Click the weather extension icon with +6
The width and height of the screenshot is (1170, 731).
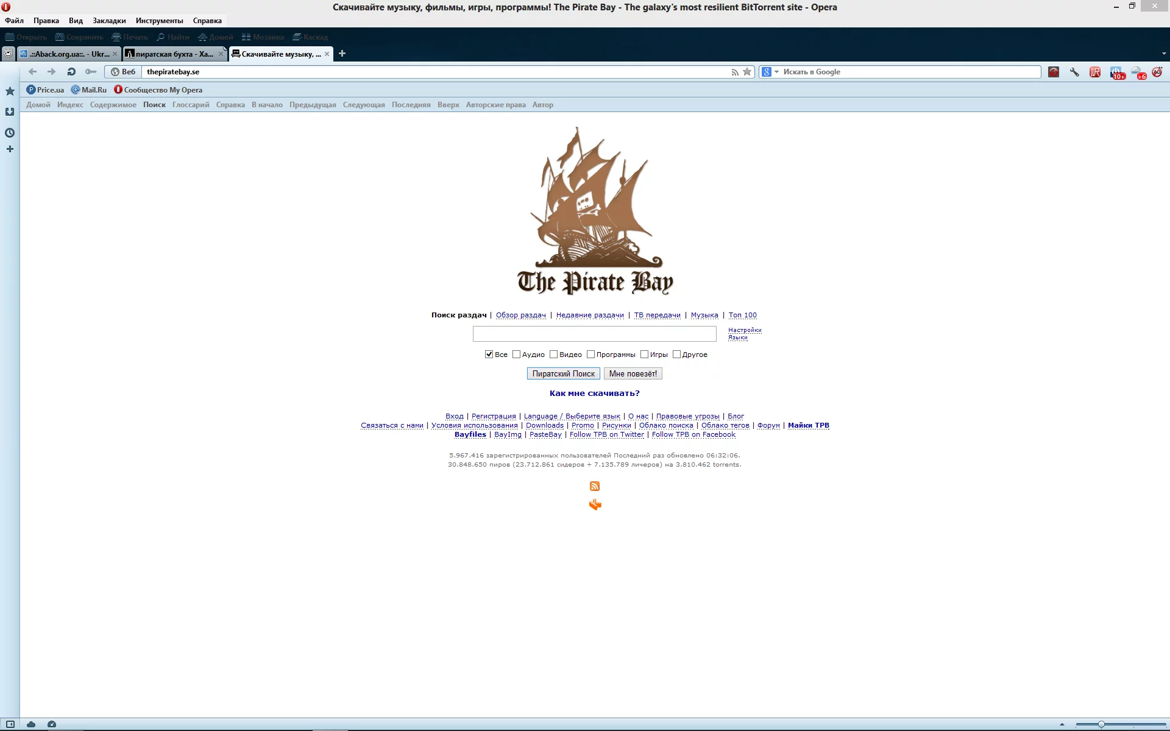[1138, 72]
